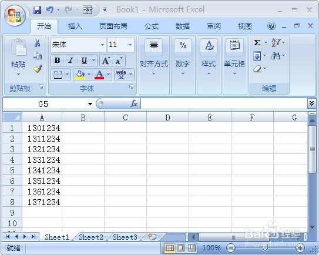Insert AutoSum with the Sigma icon
Viewport: 319px width, 255px height.
point(257,43)
